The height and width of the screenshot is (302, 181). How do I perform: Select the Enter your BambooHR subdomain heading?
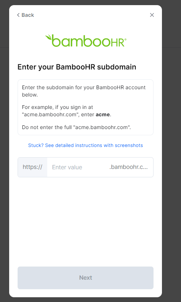pos(77,67)
